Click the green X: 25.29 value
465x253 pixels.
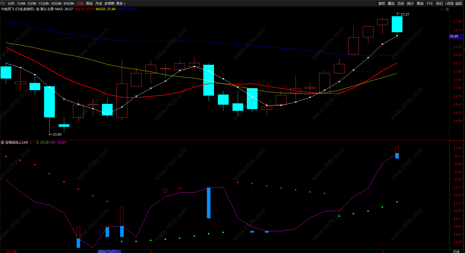tap(42, 142)
